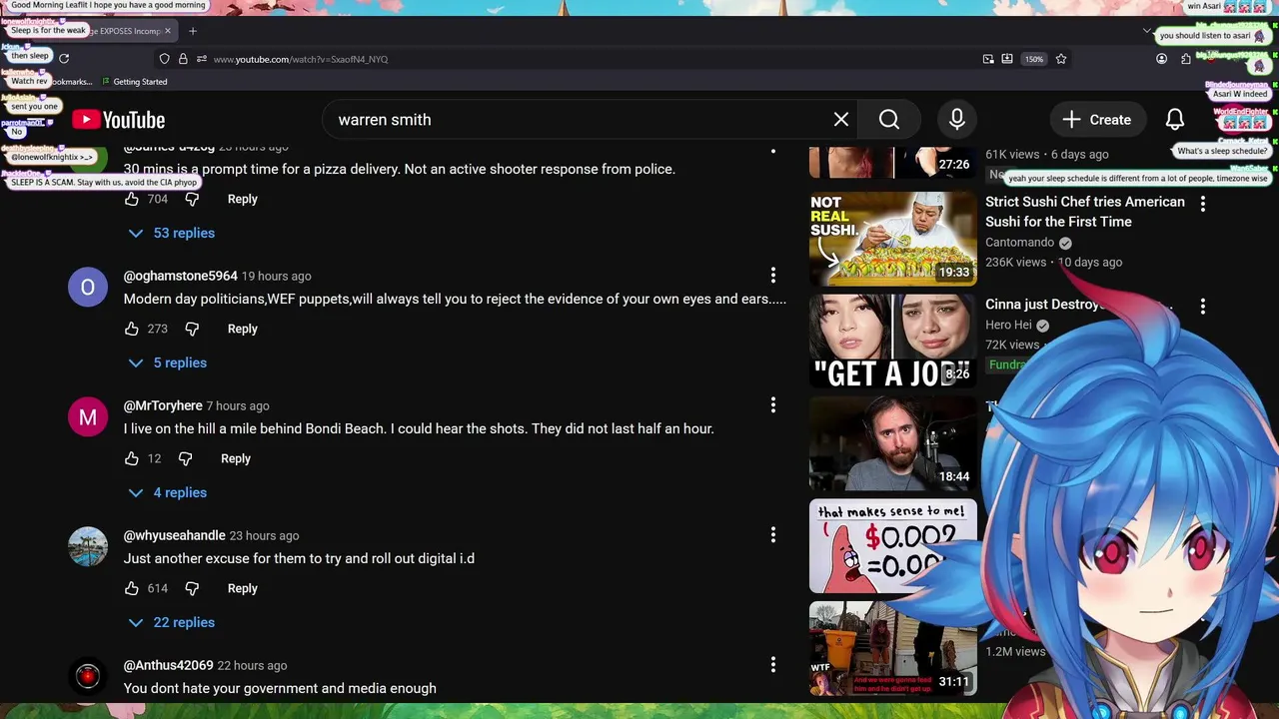Open the @whyuseahandle channel link
Screen dimensions: 1279x719
click(x=175, y=535)
